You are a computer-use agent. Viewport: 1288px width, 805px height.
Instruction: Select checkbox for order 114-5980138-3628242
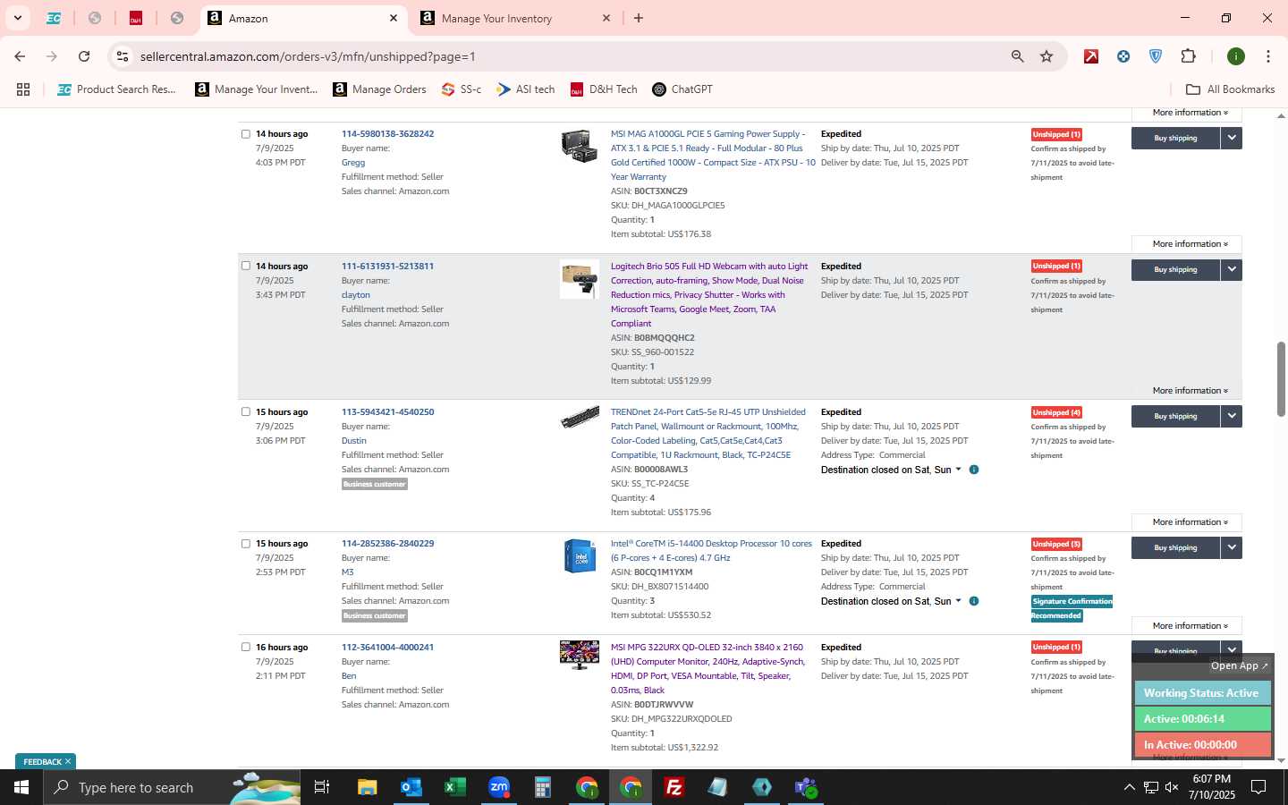(246, 134)
